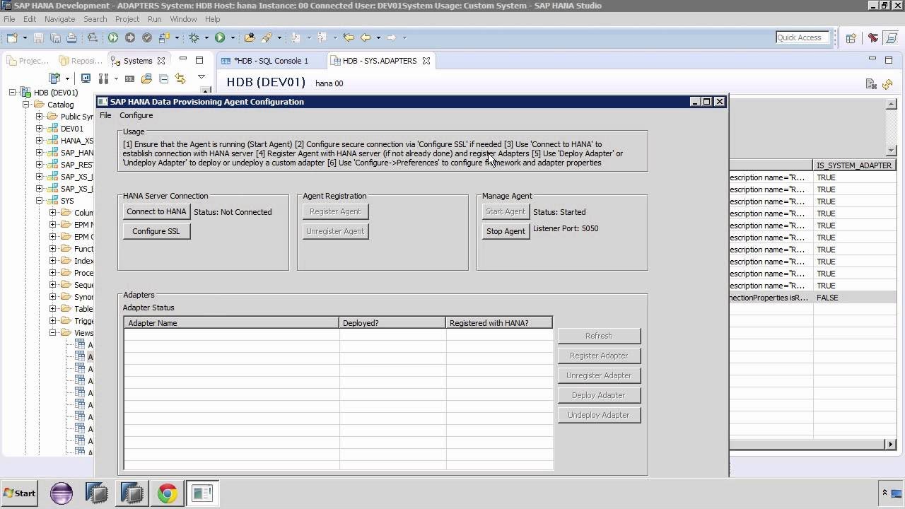The height and width of the screenshot is (509, 905).
Task: Click the Print toolbar icon
Action: pyautogui.click(x=71, y=37)
